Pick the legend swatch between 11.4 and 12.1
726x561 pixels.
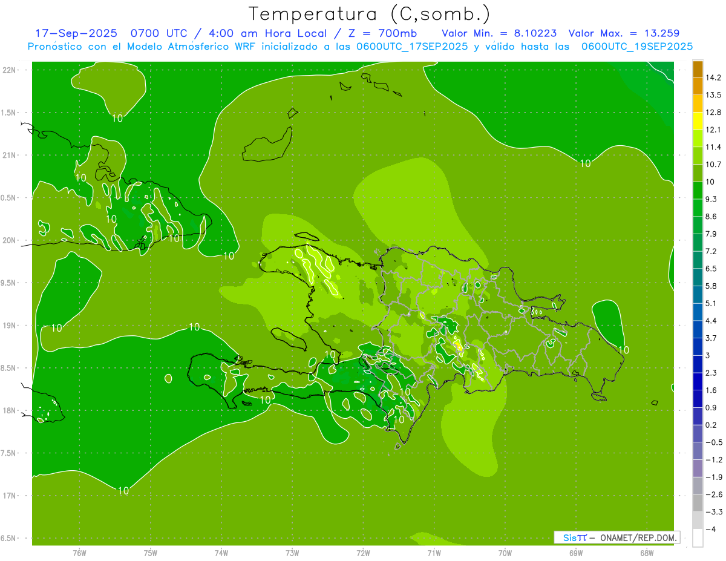pos(698,139)
